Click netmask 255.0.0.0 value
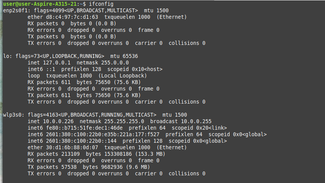The width and height of the screenshot is (325, 183). [x=115, y=63]
